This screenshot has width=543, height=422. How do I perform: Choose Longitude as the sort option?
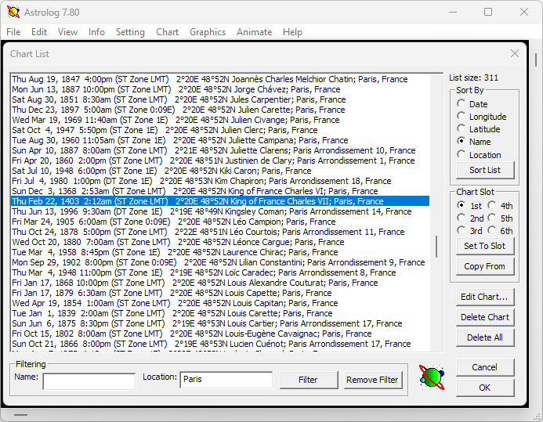[x=462, y=117]
